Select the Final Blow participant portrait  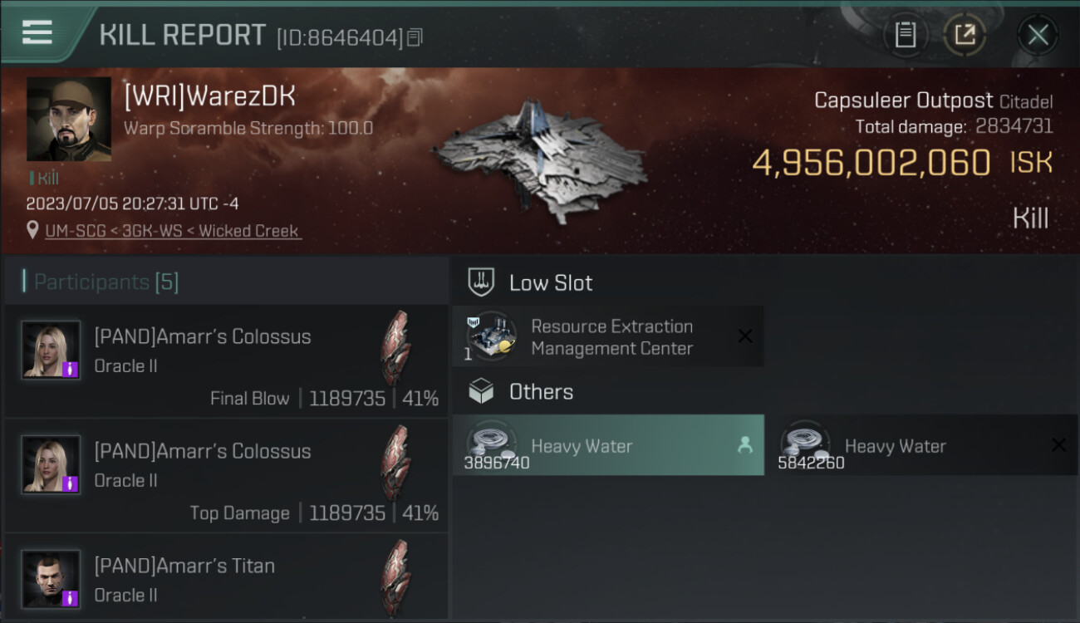(x=52, y=350)
